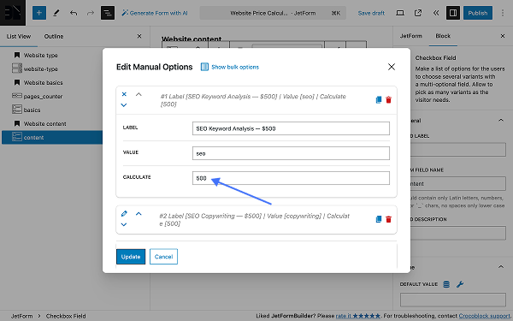Move option #2 up with chevron
The image size is (513, 321).
tap(139, 214)
